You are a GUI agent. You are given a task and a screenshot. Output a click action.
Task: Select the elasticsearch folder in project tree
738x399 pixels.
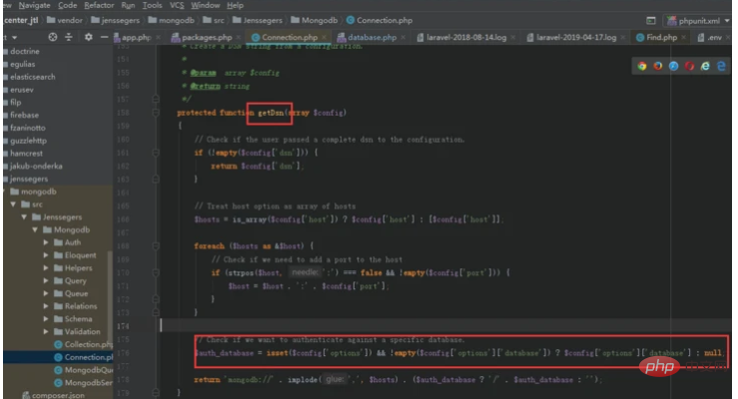click(x=33, y=77)
